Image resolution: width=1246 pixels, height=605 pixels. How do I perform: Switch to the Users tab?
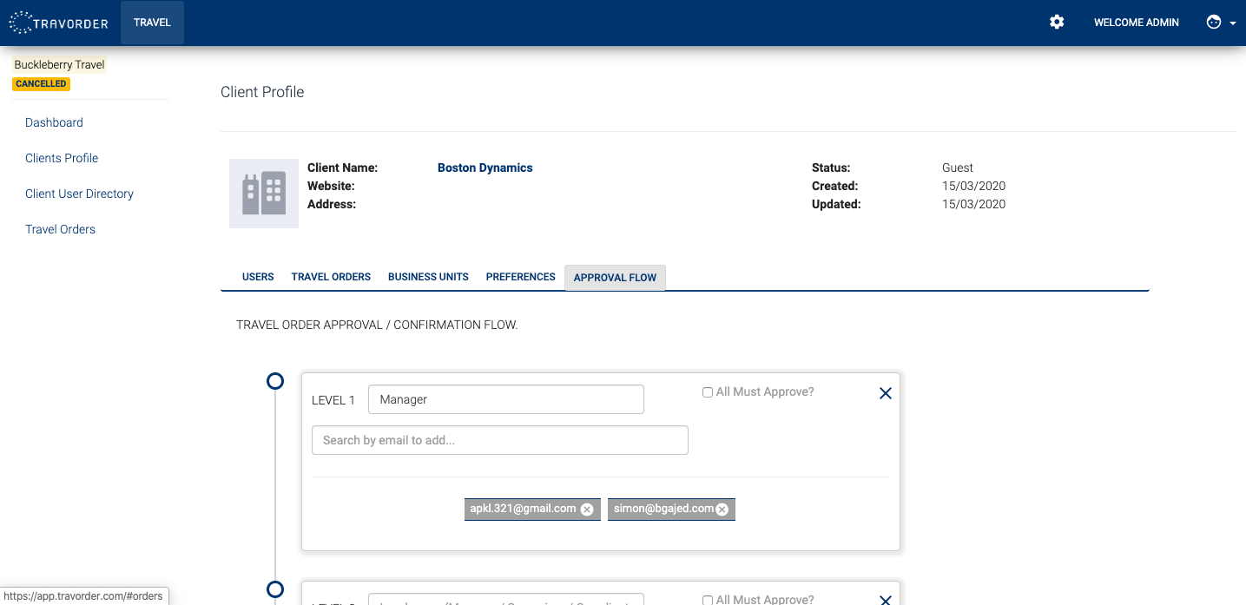(258, 277)
